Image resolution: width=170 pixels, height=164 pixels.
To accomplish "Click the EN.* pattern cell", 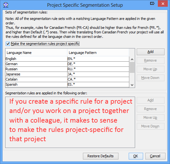I will pos(98,59).
